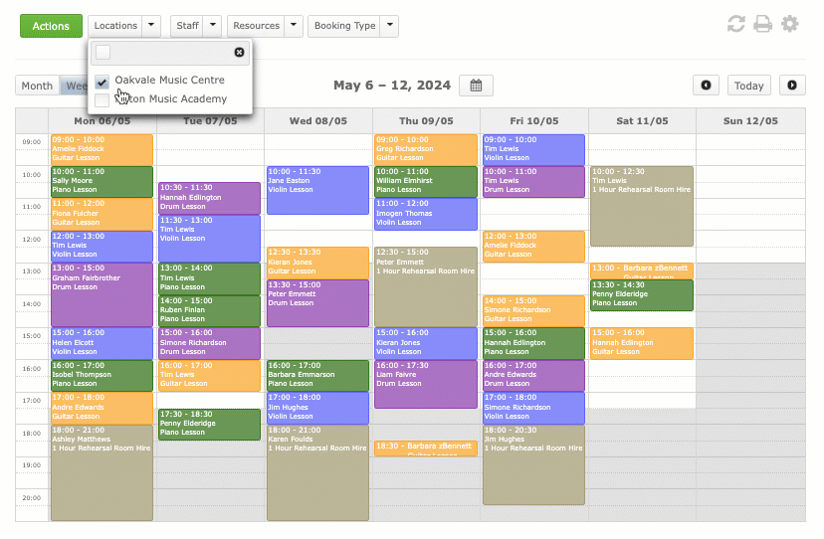Toggle the select-all locations checkbox

103,53
